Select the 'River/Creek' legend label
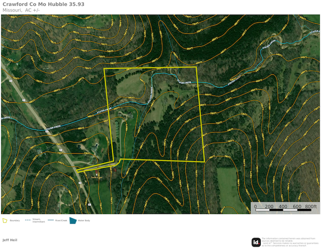Viewport: 321px width, 248px height. [61, 221]
